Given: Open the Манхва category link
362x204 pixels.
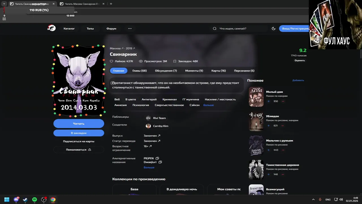Looking at the screenshot, I should (x=117, y=48).
